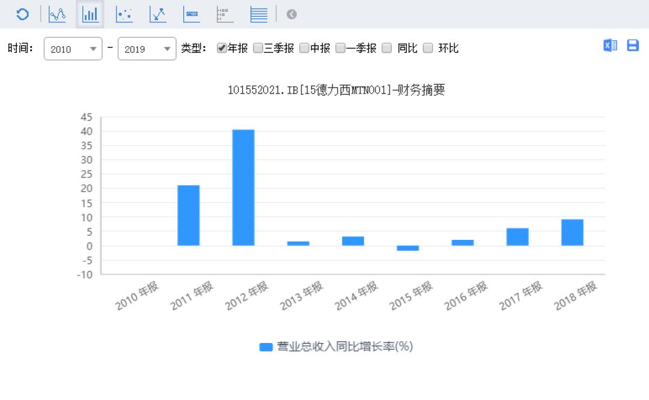The width and height of the screenshot is (649, 400).
Task: Check the 同比 option
Action: point(386,48)
